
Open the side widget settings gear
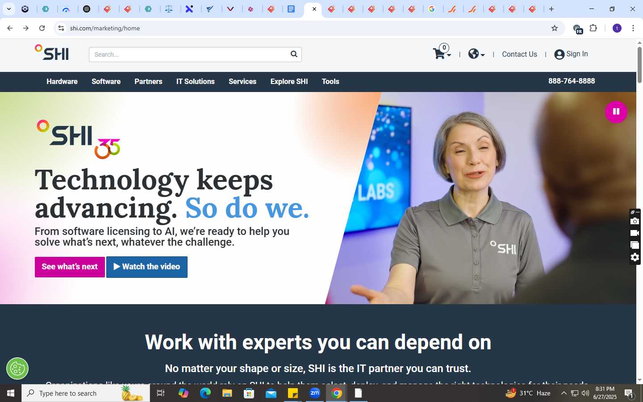click(635, 257)
